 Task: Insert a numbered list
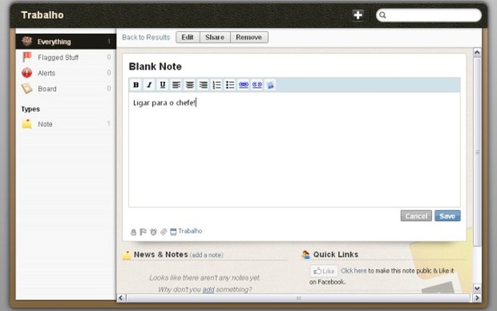pyautogui.click(x=217, y=85)
